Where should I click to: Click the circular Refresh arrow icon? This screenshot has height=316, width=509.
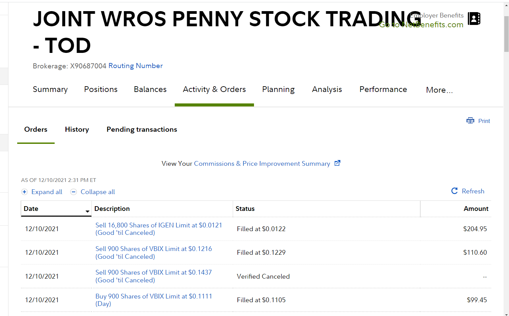point(454,191)
